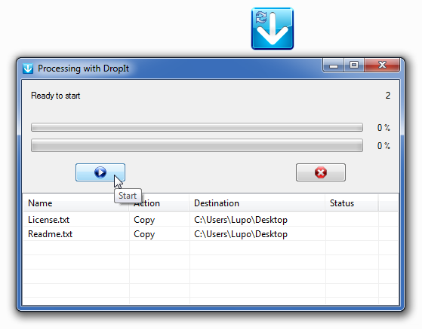
Task: Click the Copy action for Readme.txt
Action: point(144,234)
